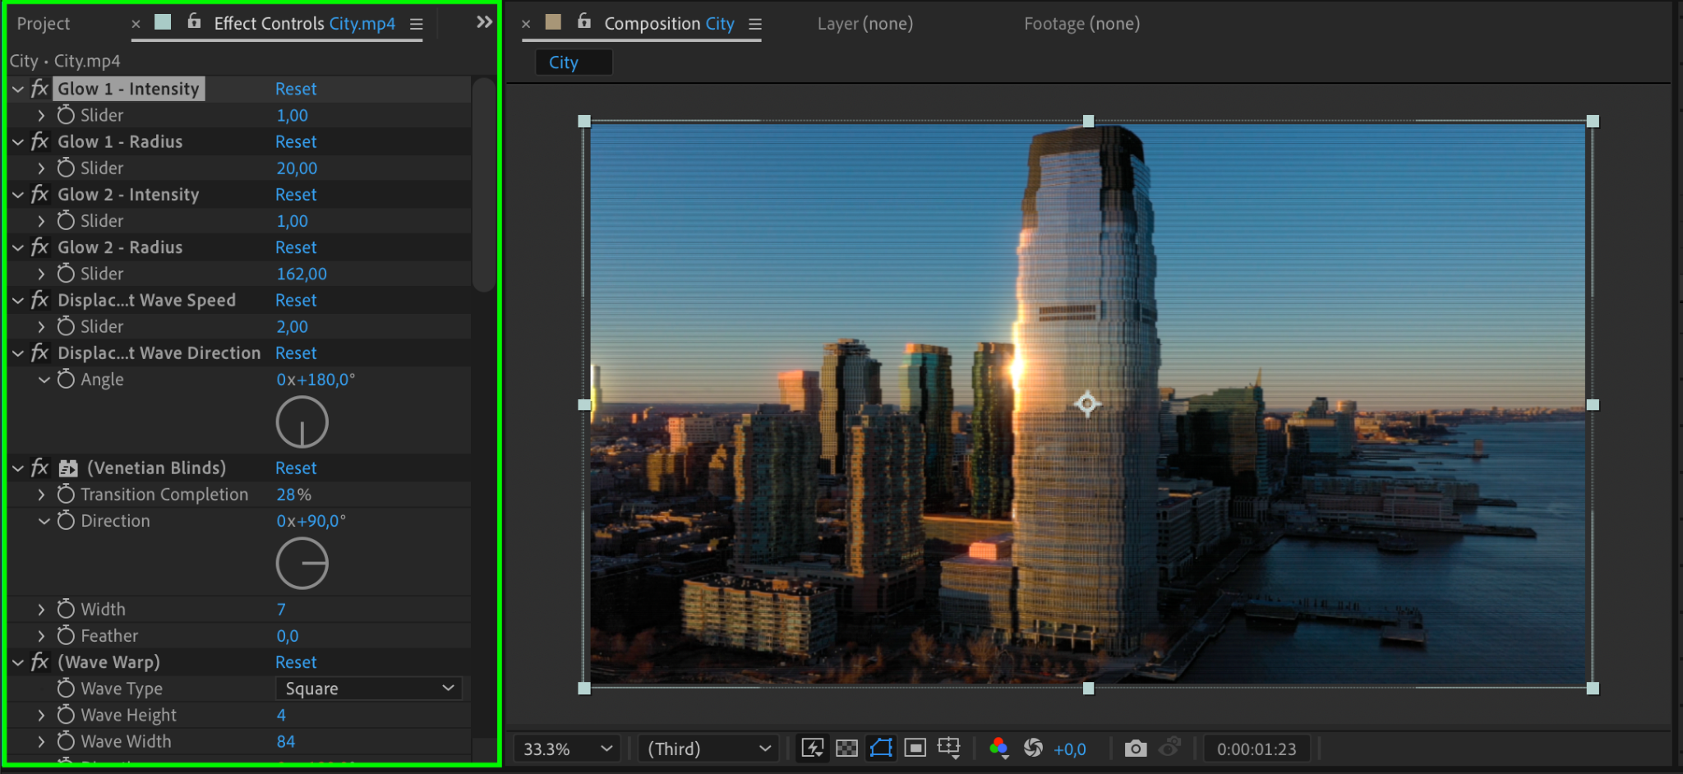Toggle Mask and Shape Path Visibility

tap(881, 748)
